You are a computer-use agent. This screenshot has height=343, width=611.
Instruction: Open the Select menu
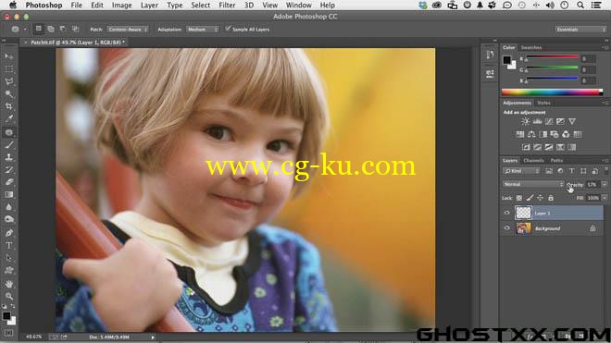(x=200, y=5)
